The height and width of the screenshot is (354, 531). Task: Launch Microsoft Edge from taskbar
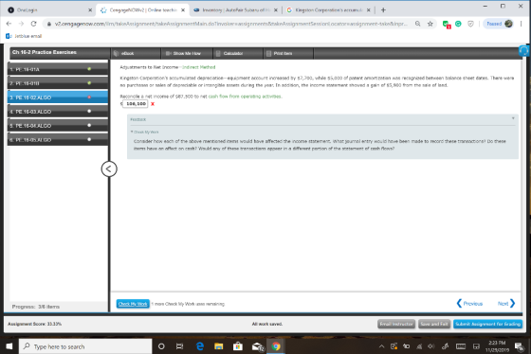[200, 346]
